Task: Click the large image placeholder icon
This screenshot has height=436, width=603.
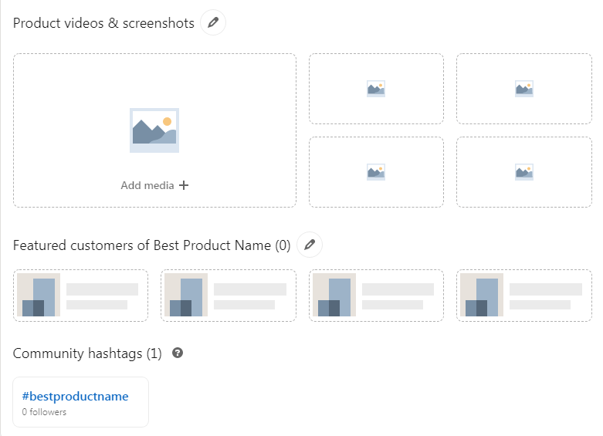Action: pos(154,130)
